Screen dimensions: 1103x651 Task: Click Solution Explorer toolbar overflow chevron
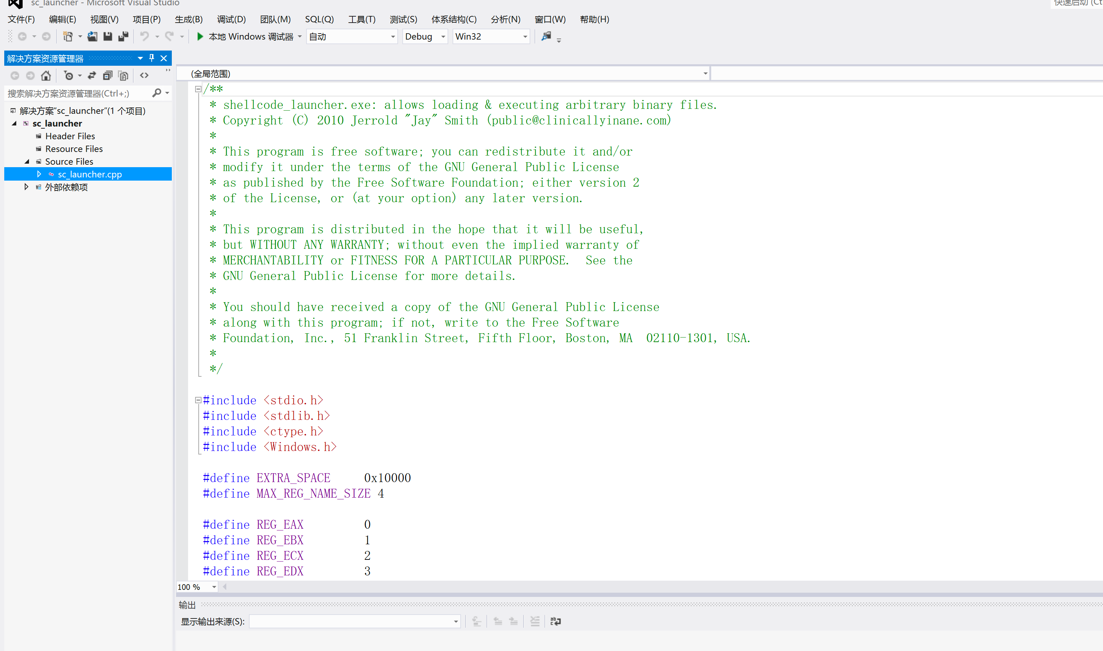168,70
